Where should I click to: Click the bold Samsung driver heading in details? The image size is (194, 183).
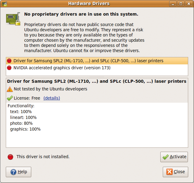[97, 81]
